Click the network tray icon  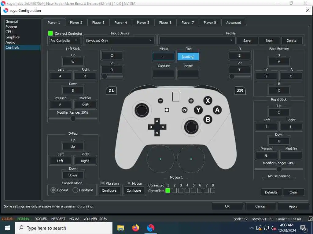tap(266, 228)
